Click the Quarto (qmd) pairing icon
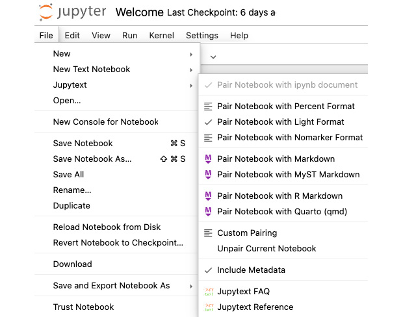 click(209, 211)
